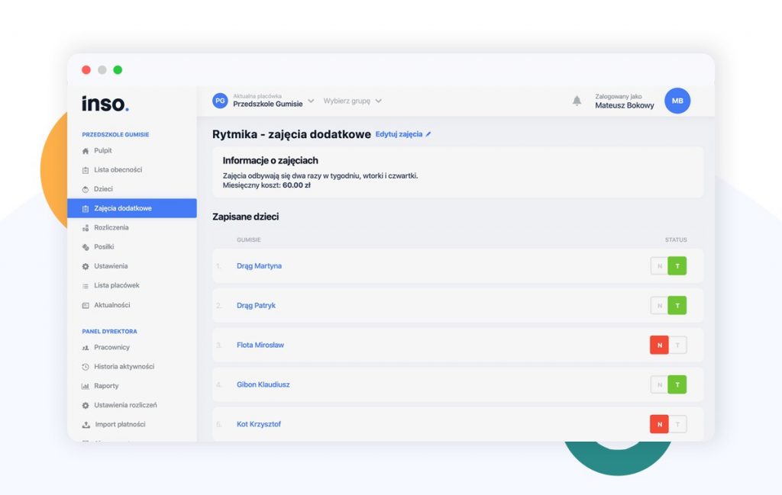The height and width of the screenshot is (495, 782).
Task: Set Drąg Martyna's status to N
Action: [x=659, y=265]
